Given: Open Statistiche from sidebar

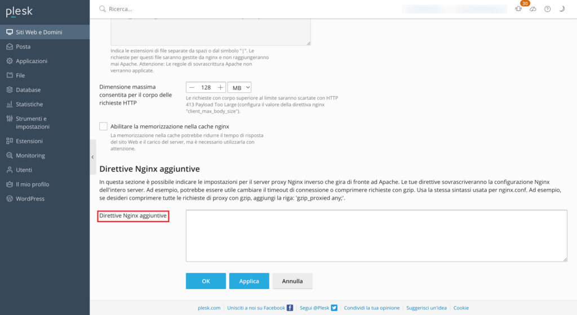Looking at the screenshot, I should tap(45, 104).
